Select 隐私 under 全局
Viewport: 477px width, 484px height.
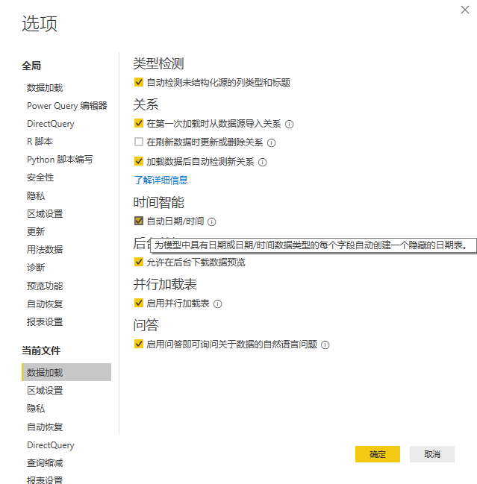pyautogui.click(x=36, y=195)
